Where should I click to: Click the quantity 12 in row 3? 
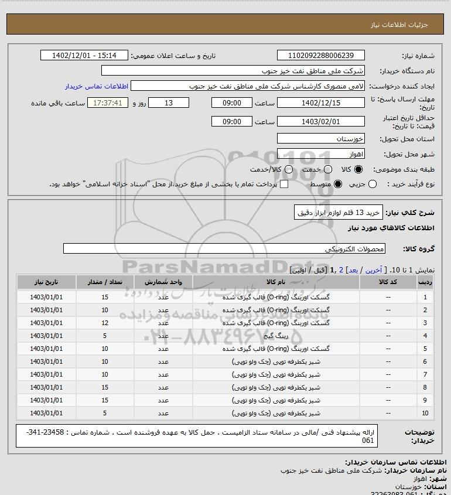pos(105,323)
